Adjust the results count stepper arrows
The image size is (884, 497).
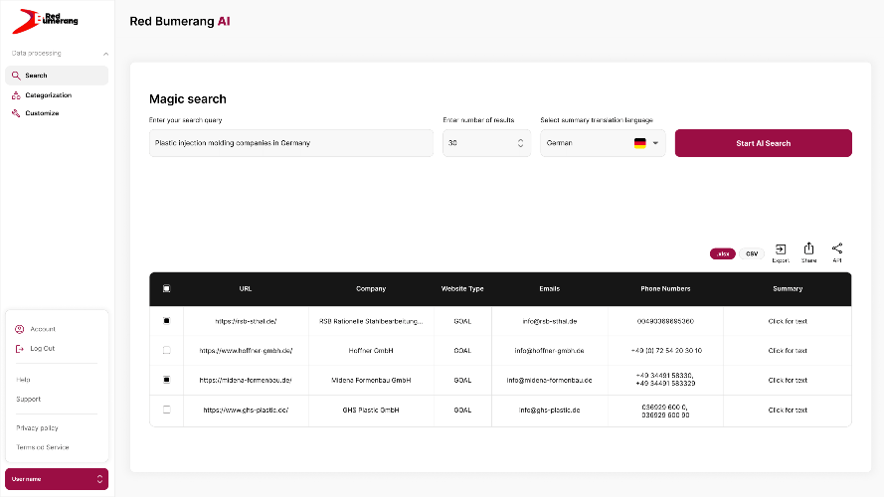pos(520,143)
